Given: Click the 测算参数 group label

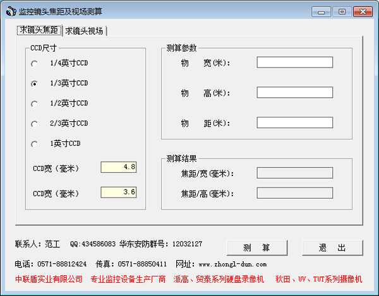Looking at the screenshot, I should [181, 48].
